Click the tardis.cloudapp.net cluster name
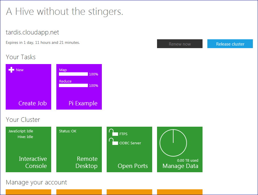This screenshot has height=195, width=258. [x=32, y=32]
